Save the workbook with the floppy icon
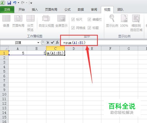Image resolution: width=147 pixels, height=123 pixels. click(9, 3)
